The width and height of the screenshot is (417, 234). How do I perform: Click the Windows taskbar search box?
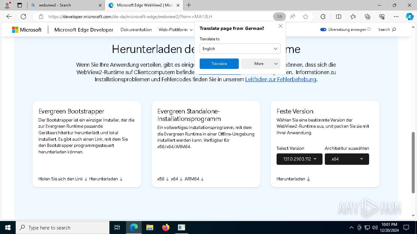(x=63, y=227)
